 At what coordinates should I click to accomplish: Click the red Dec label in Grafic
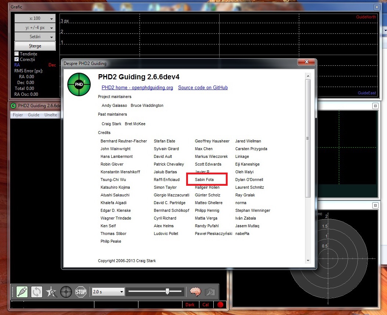[52, 65]
